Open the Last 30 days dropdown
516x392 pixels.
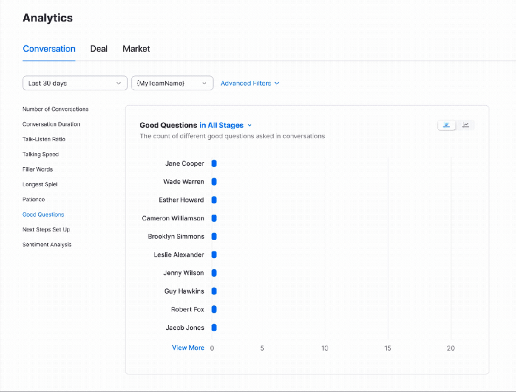tap(75, 83)
